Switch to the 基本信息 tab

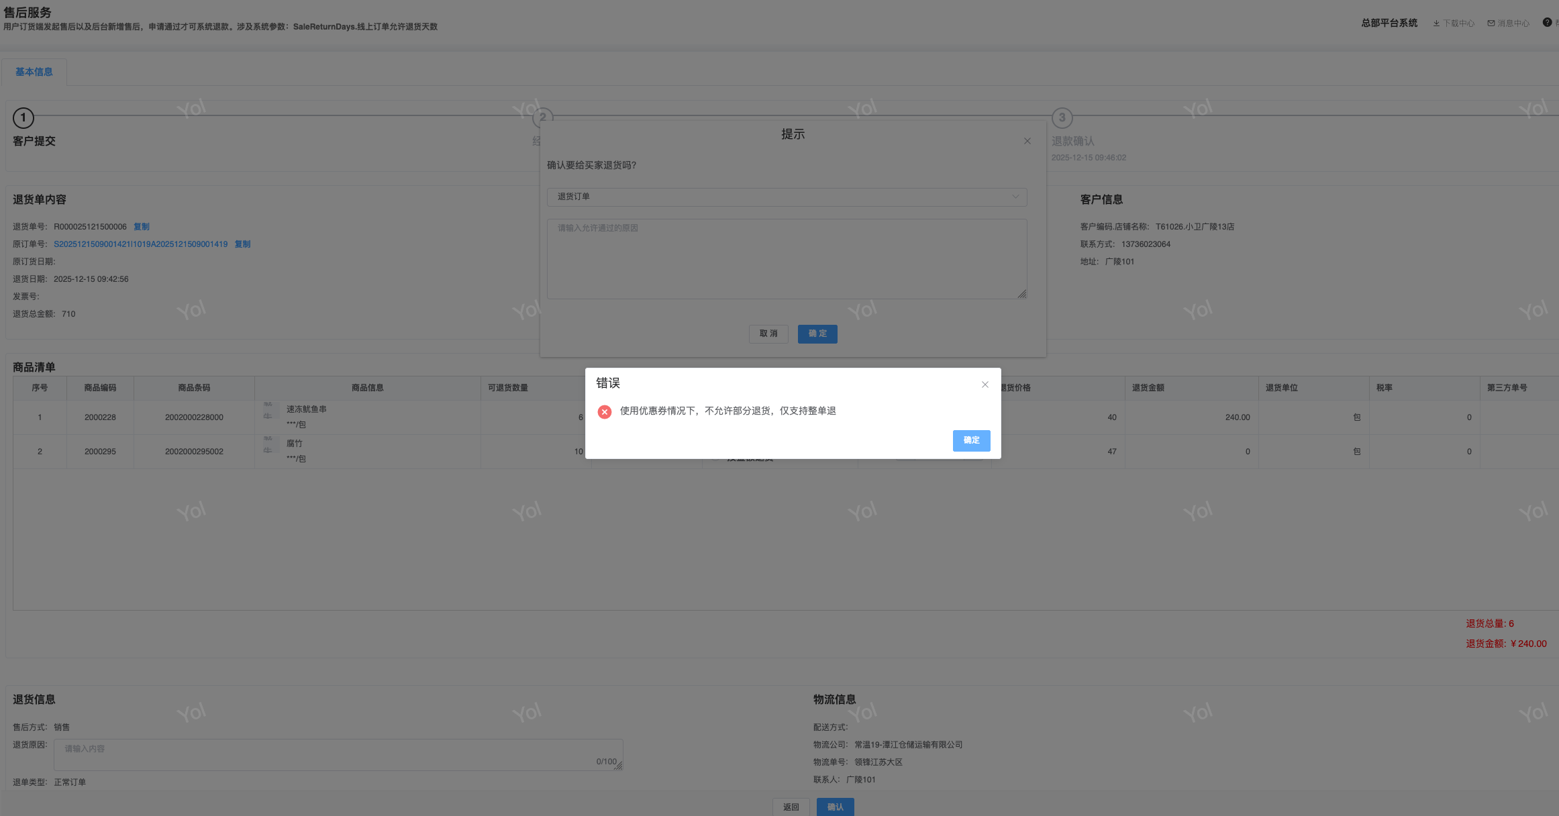tap(34, 72)
